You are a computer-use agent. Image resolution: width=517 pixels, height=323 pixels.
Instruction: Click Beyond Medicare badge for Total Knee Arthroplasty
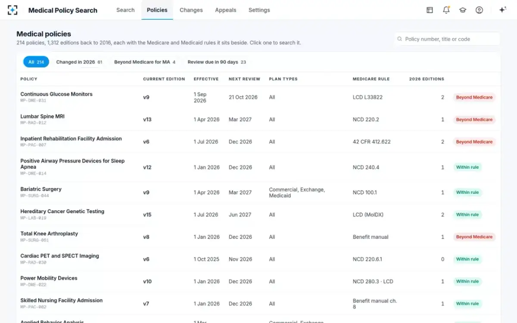(x=474, y=237)
